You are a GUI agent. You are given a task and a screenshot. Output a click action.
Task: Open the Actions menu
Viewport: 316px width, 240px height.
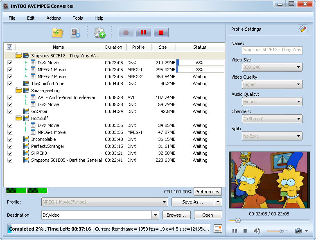pos(53,18)
